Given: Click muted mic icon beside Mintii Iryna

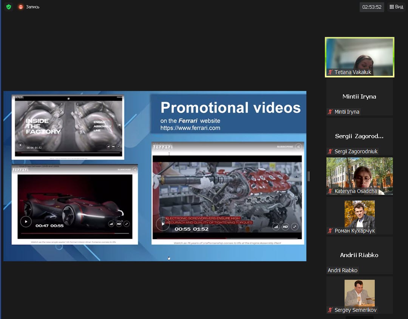Looking at the screenshot, I should [x=330, y=112].
